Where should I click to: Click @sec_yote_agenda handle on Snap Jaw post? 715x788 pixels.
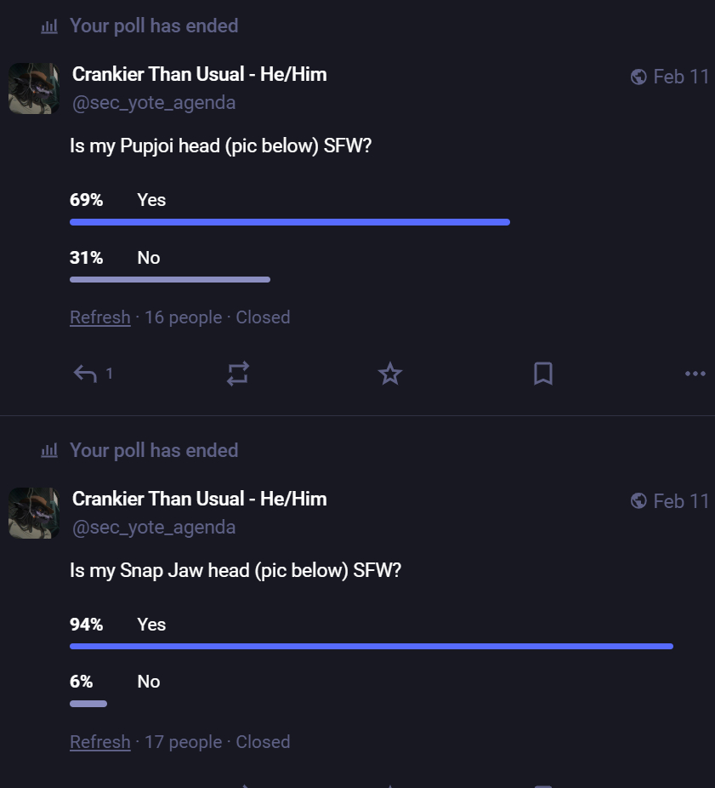[x=154, y=528]
